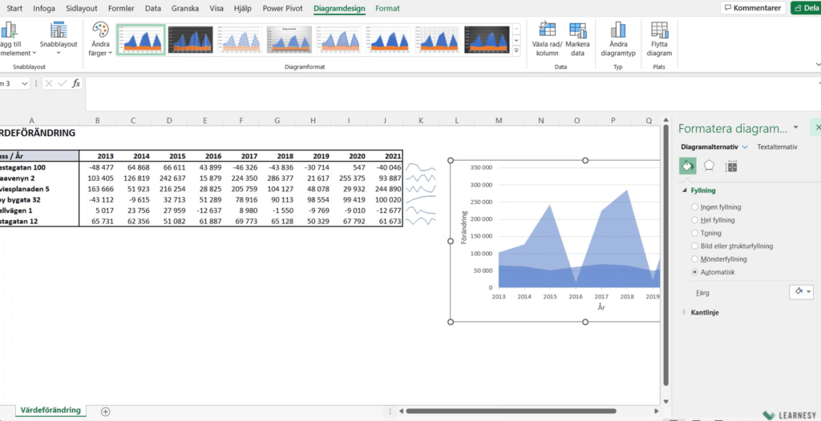This screenshot has width=821, height=421.
Task: Click the vertical scrollbar thumb
Action: pos(665,254)
